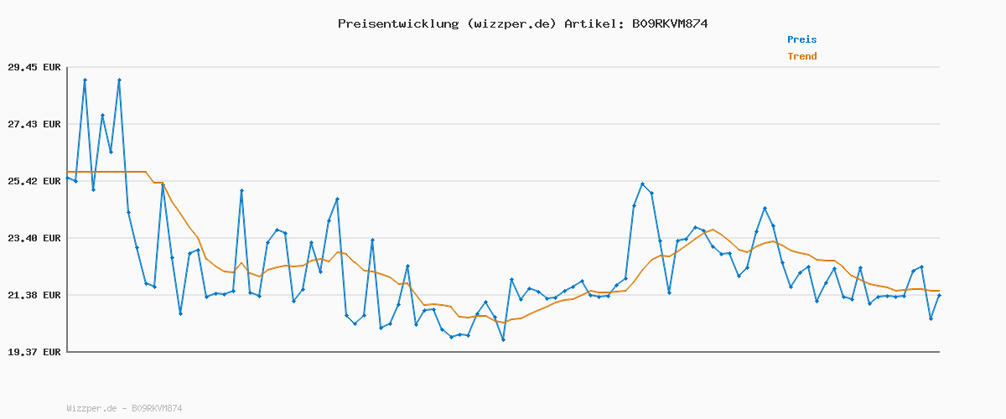1006x419 pixels.
Task: Click the 23.40 EUR axis label
Action: tap(34, 238)
